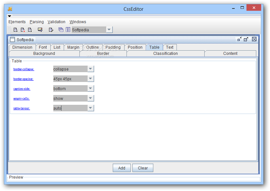The image size is (270, 191).
Task: Open the Windows menu
Action: [78, 22]
